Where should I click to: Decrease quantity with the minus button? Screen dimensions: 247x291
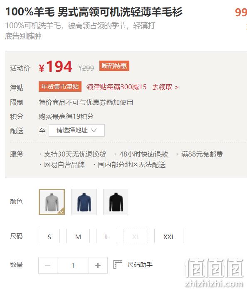pyautogui.click(x=48, y=265)
